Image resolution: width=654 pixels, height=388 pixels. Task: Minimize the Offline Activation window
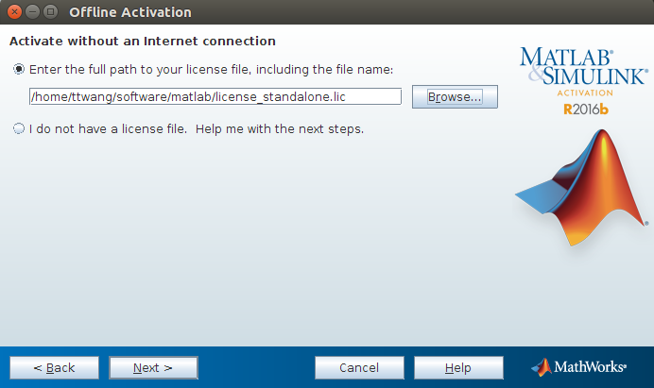click(32, 11)
